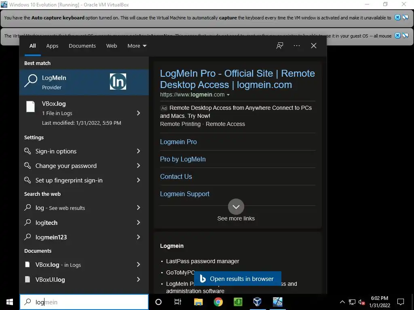Expand the Sign-in options arrow
Screen dimensions: 414x310
pos(138,151)
